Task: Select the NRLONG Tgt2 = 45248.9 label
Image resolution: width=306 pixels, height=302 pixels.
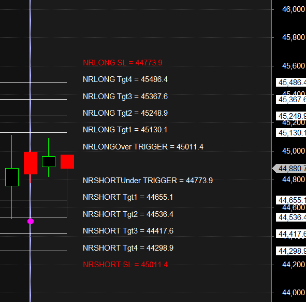Action: pyautogui.click(x=125, y=113)
